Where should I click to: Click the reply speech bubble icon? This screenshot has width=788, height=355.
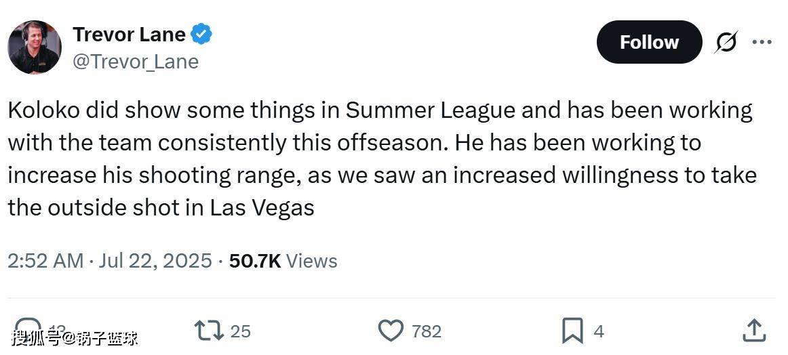point(28,329)
